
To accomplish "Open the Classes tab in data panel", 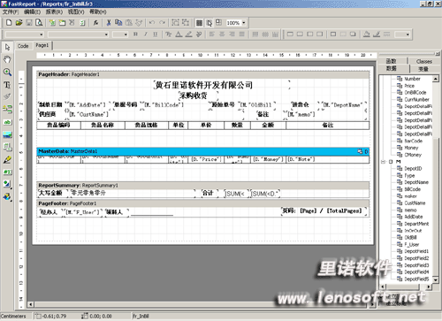I will (x=424, y=61).
